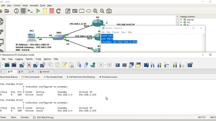216x121 pixels.
Task: Select the draw rectangle tool
Action: [82, 11]
